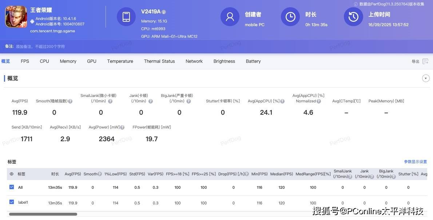
Task: Switch to the FPS tab
Action: [x=25, y=61]
